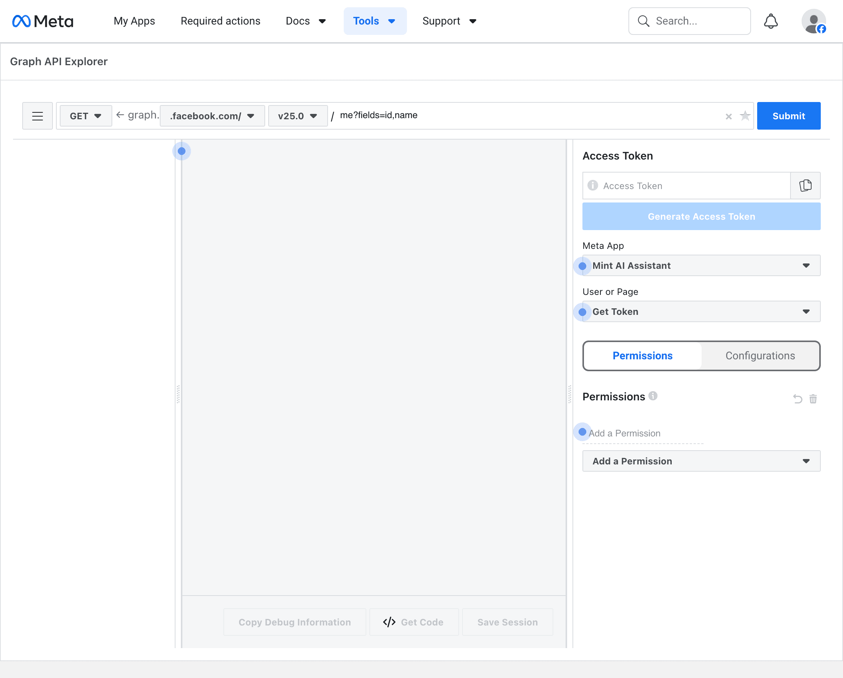Click the Graph API Explorer title
The height and width of the screenshot is (678, 843).
click(x=59, y=61)
